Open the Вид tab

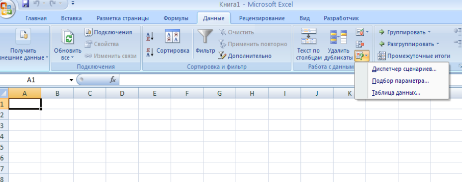[304, 18]
